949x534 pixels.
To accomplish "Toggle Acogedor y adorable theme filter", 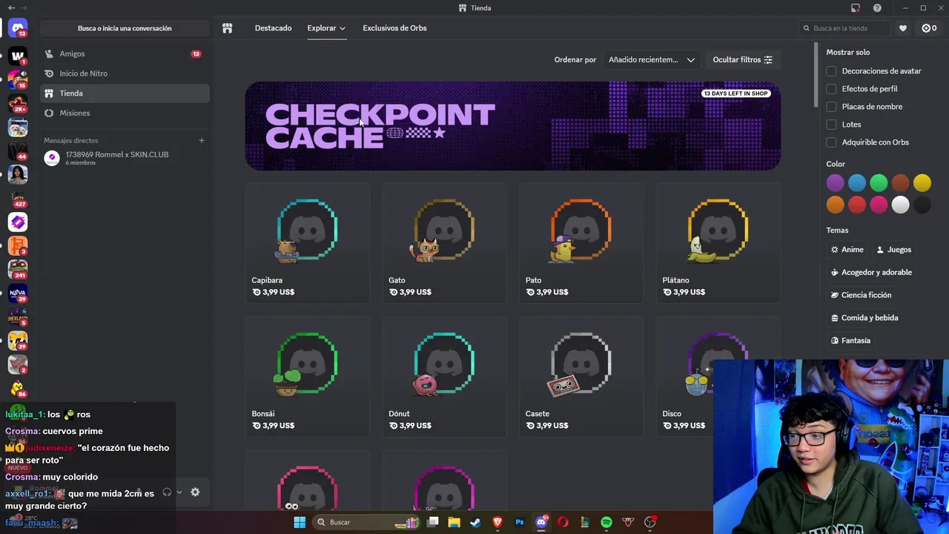I will (871, 272).
